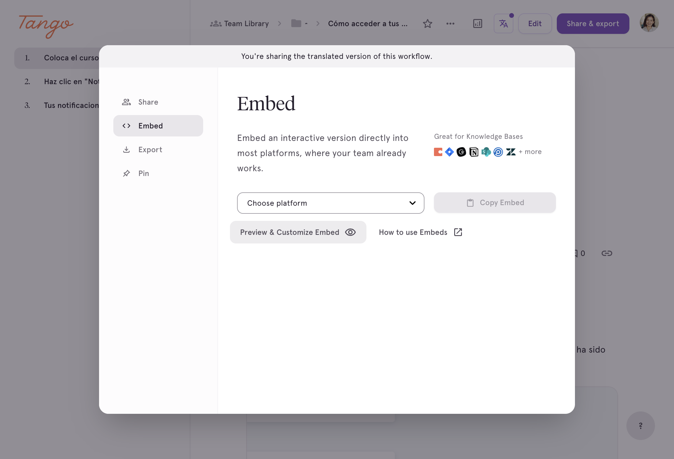Click the Edit button in header
The image size is (674, 459).
point(535,23)
